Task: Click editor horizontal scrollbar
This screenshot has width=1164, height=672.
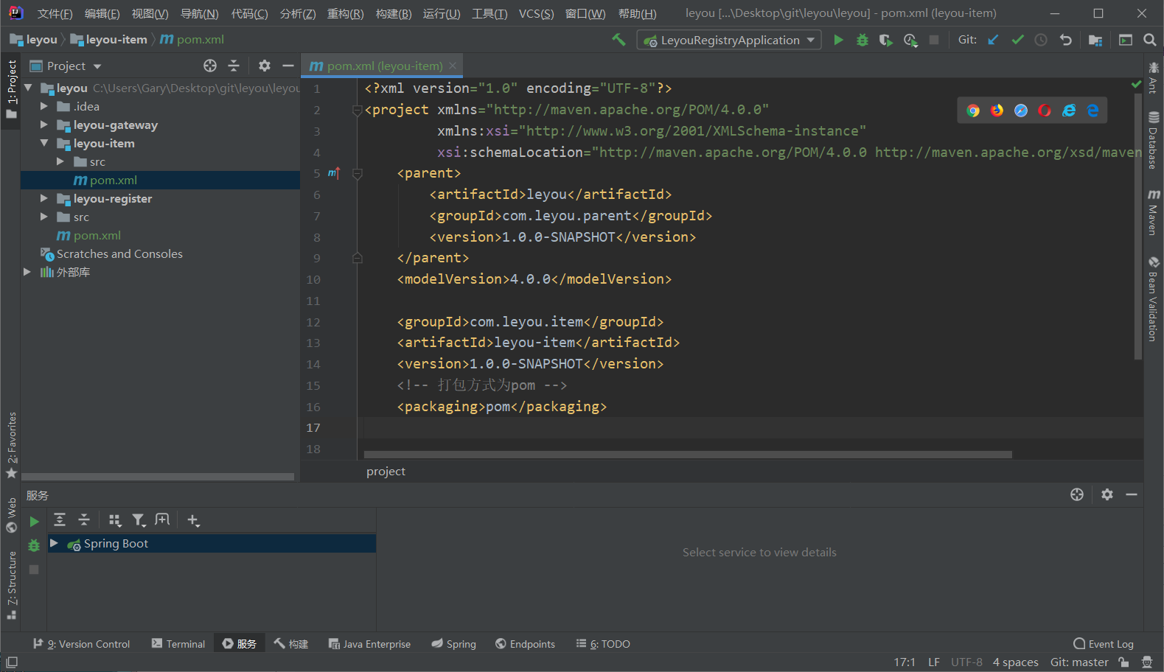Action: pos(688,455)
